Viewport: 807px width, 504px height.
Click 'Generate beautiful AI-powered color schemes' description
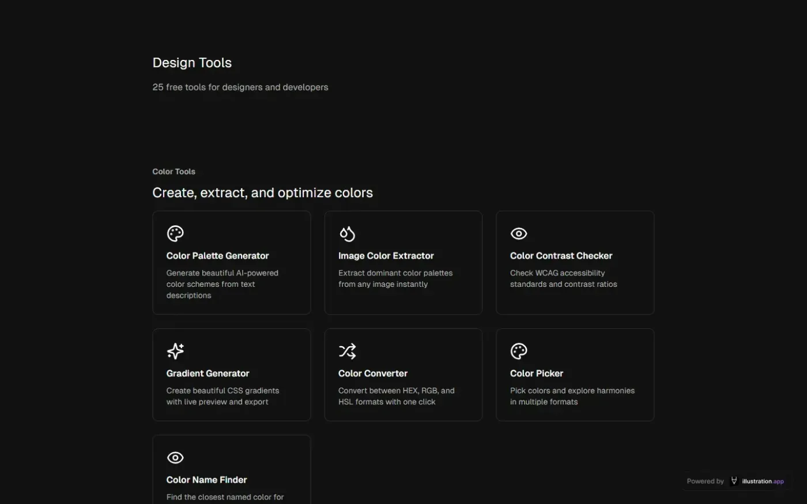223,284
